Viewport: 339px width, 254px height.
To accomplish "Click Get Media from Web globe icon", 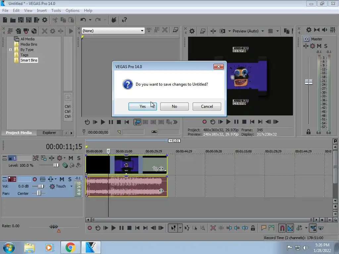I will tap(34, 31).
